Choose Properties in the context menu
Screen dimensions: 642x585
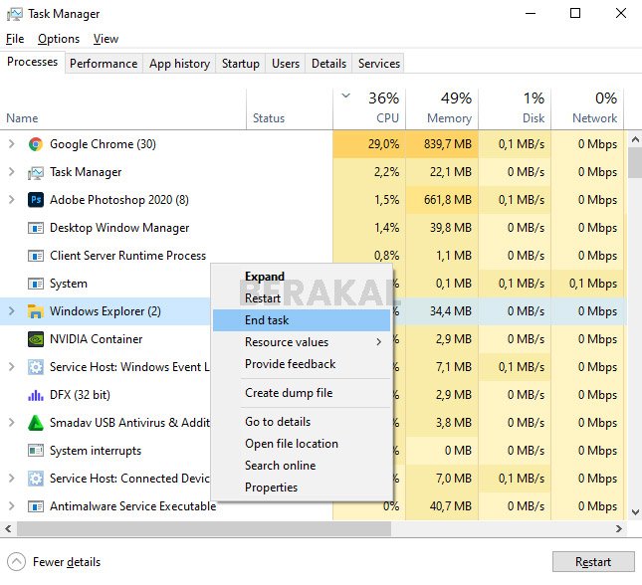point(302,487)
